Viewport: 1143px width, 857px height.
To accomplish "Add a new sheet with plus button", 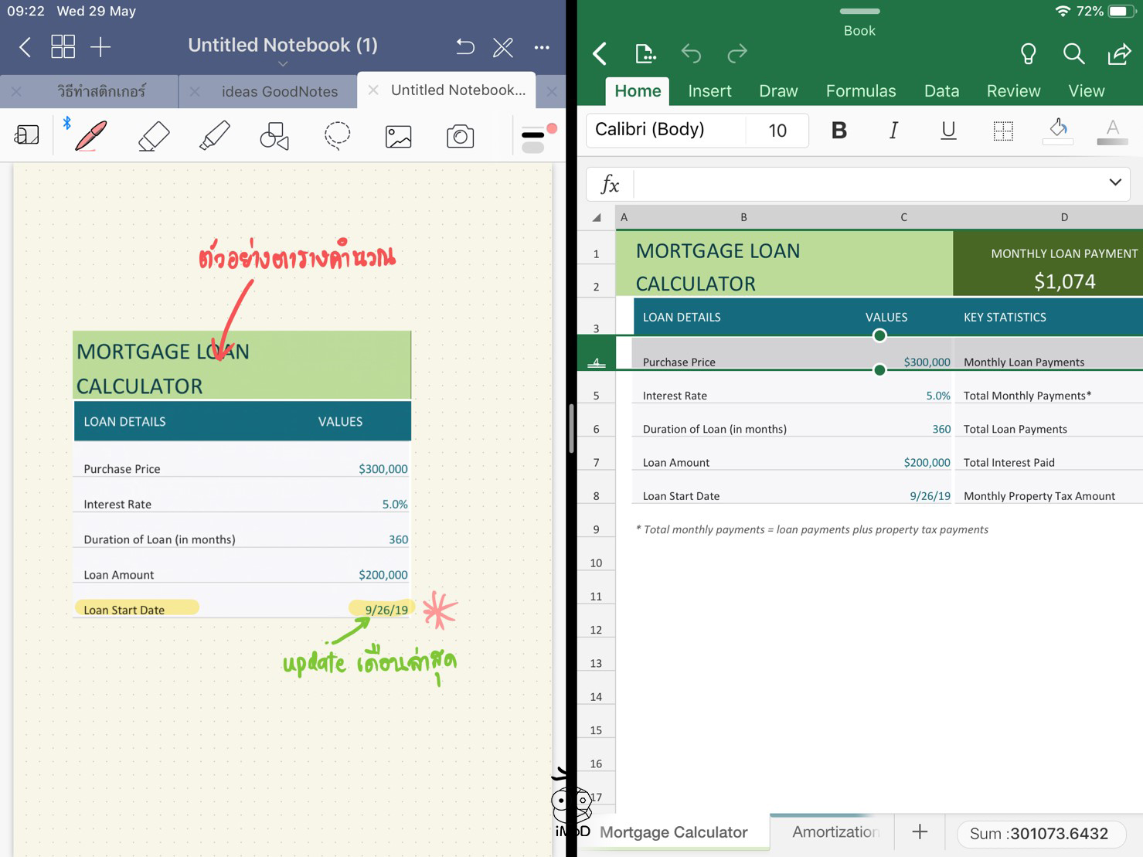I will 920,831.
